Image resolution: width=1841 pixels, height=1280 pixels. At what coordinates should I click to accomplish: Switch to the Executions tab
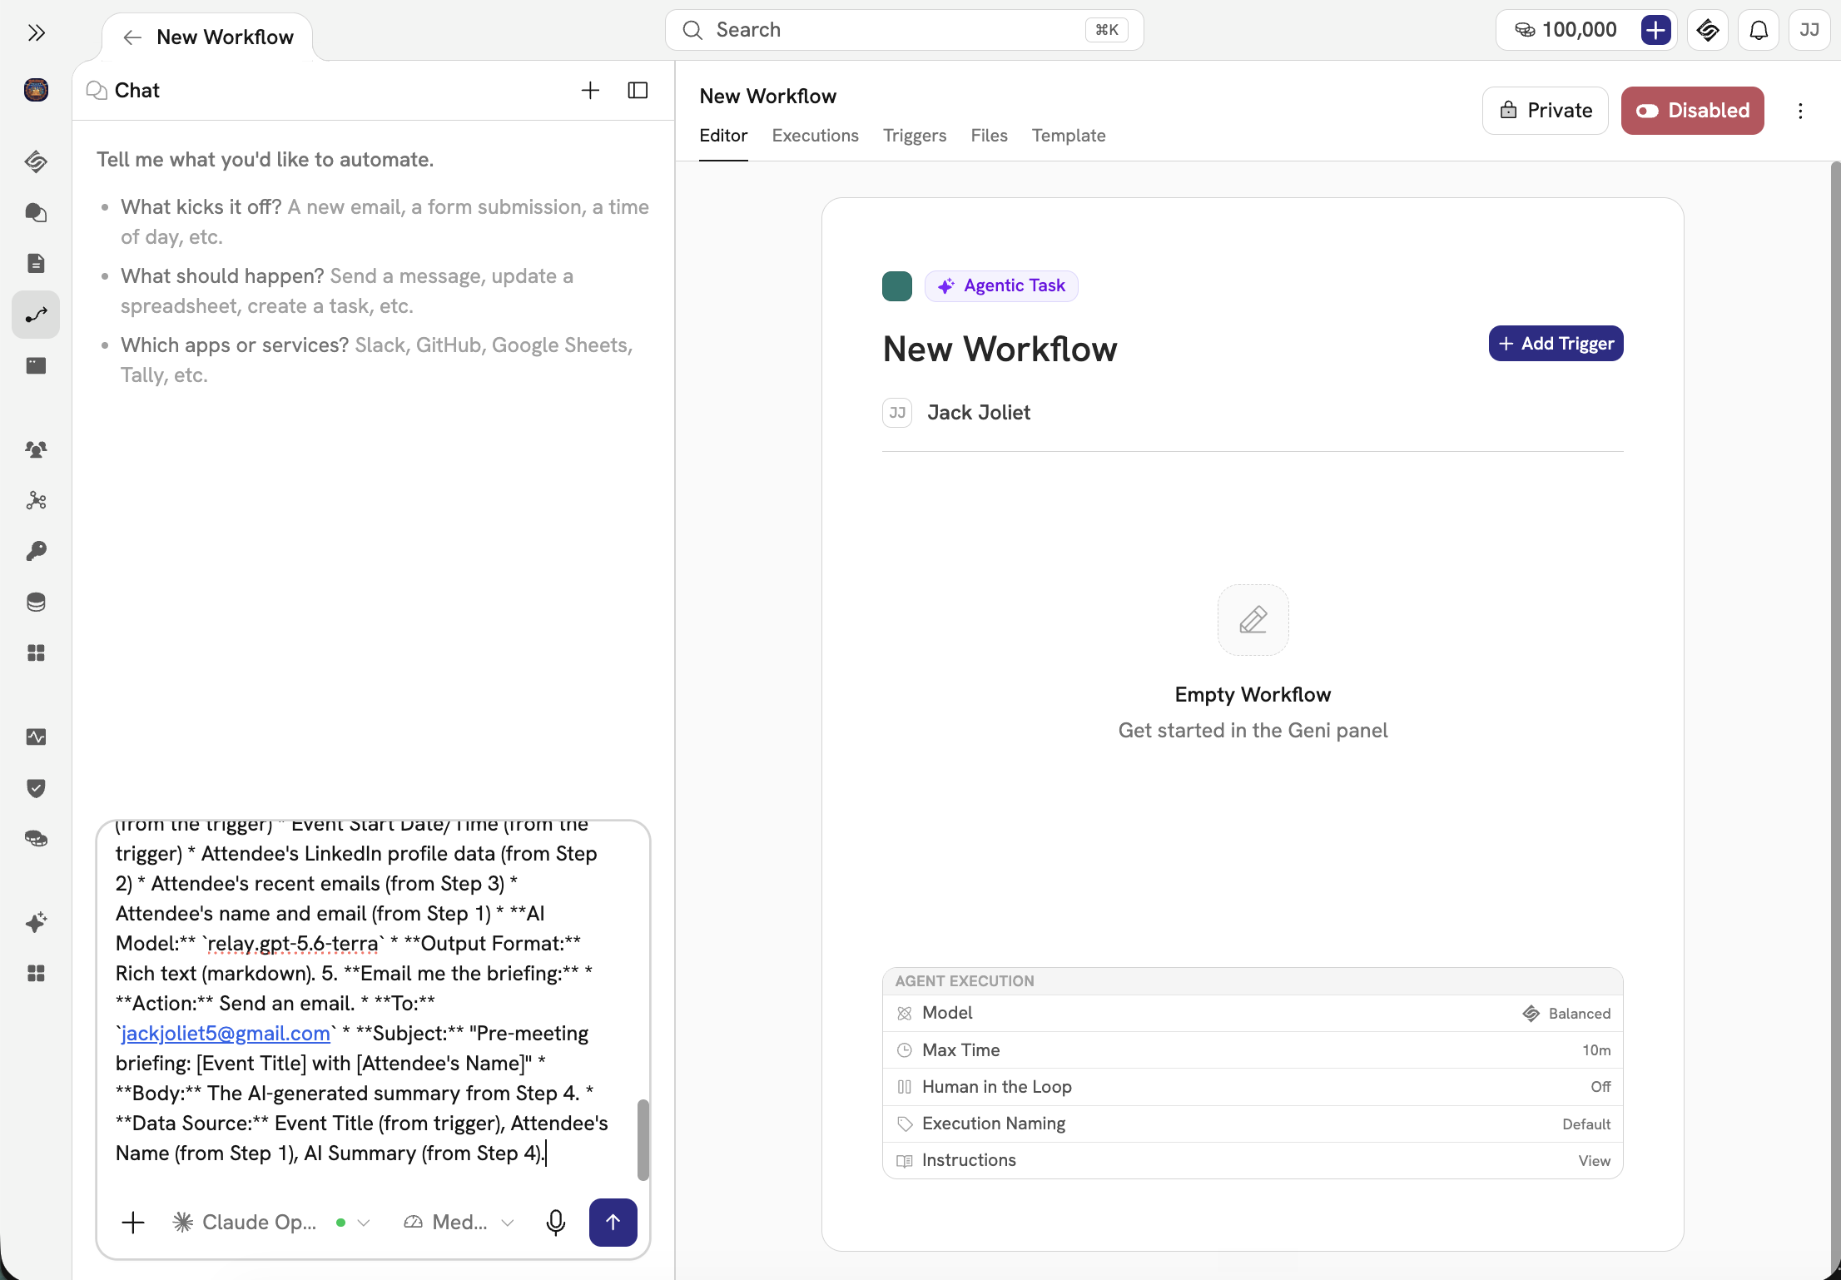tap(815, 136)
